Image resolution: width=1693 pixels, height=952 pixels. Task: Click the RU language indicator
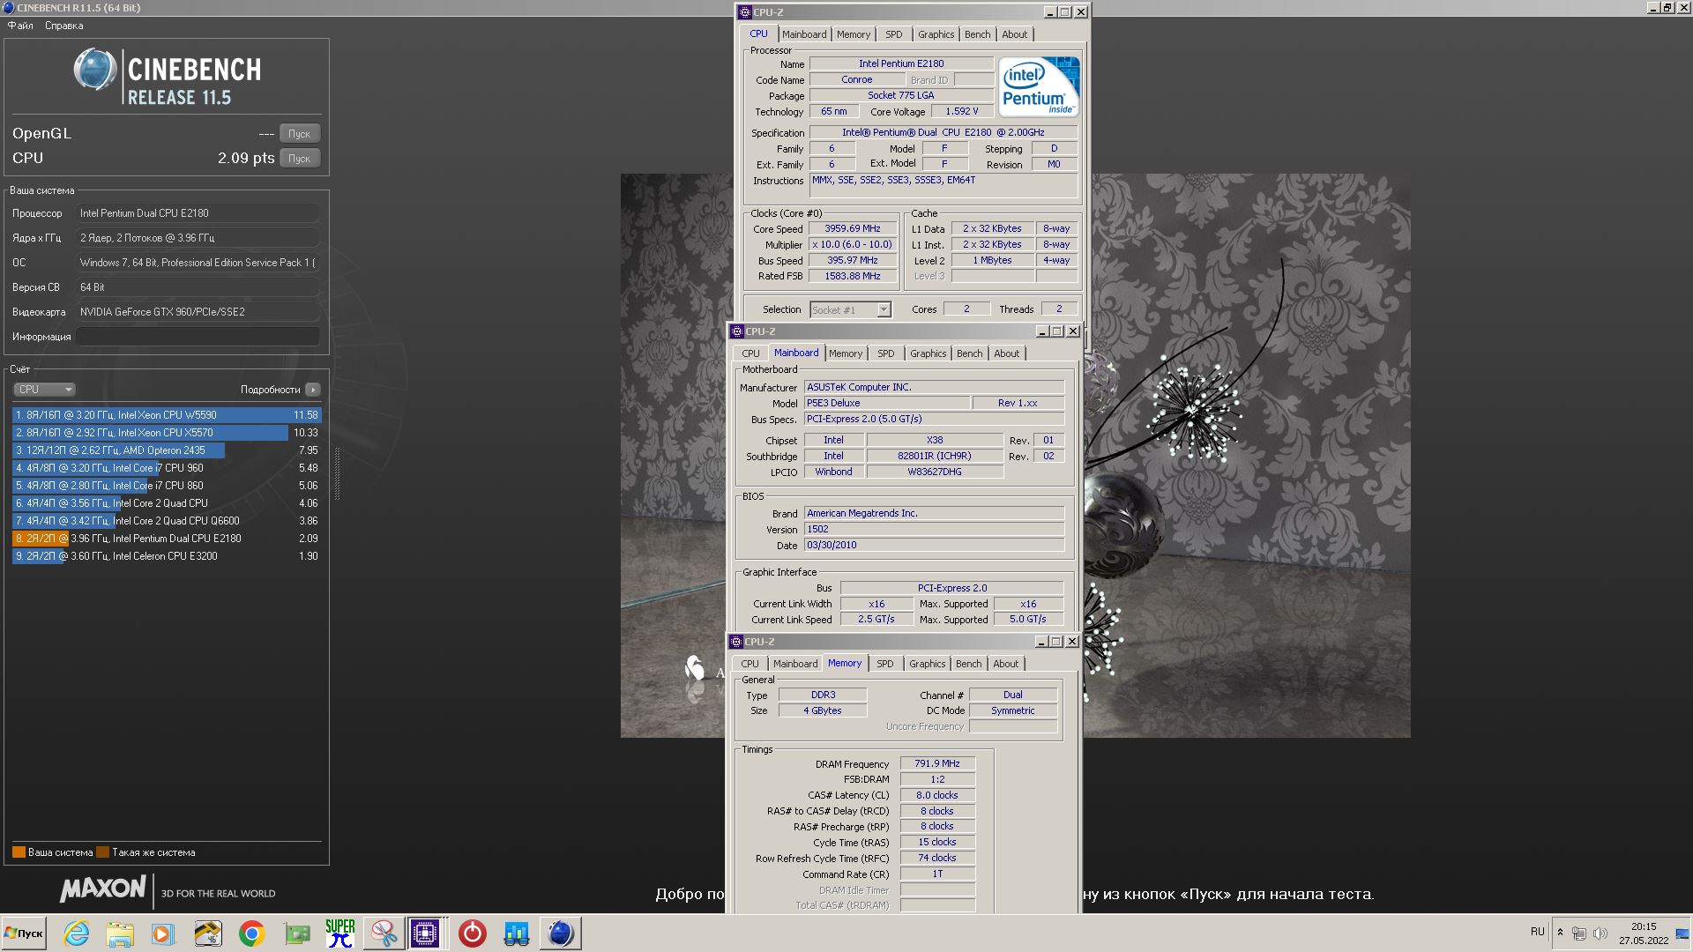pyautogui.click(x=1537, y=933)
